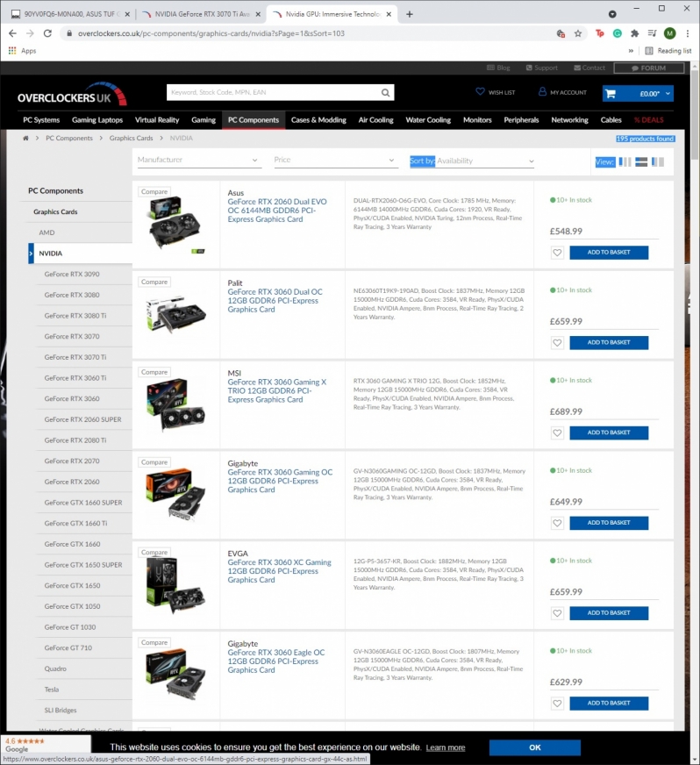Open the Deals menu item

[x=649, y=120]
